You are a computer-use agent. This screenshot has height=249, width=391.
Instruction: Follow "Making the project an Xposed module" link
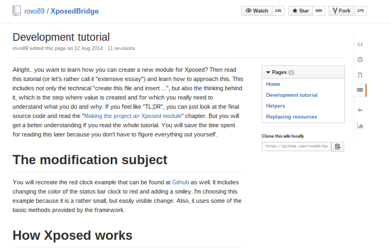click(x=133, y=116)
